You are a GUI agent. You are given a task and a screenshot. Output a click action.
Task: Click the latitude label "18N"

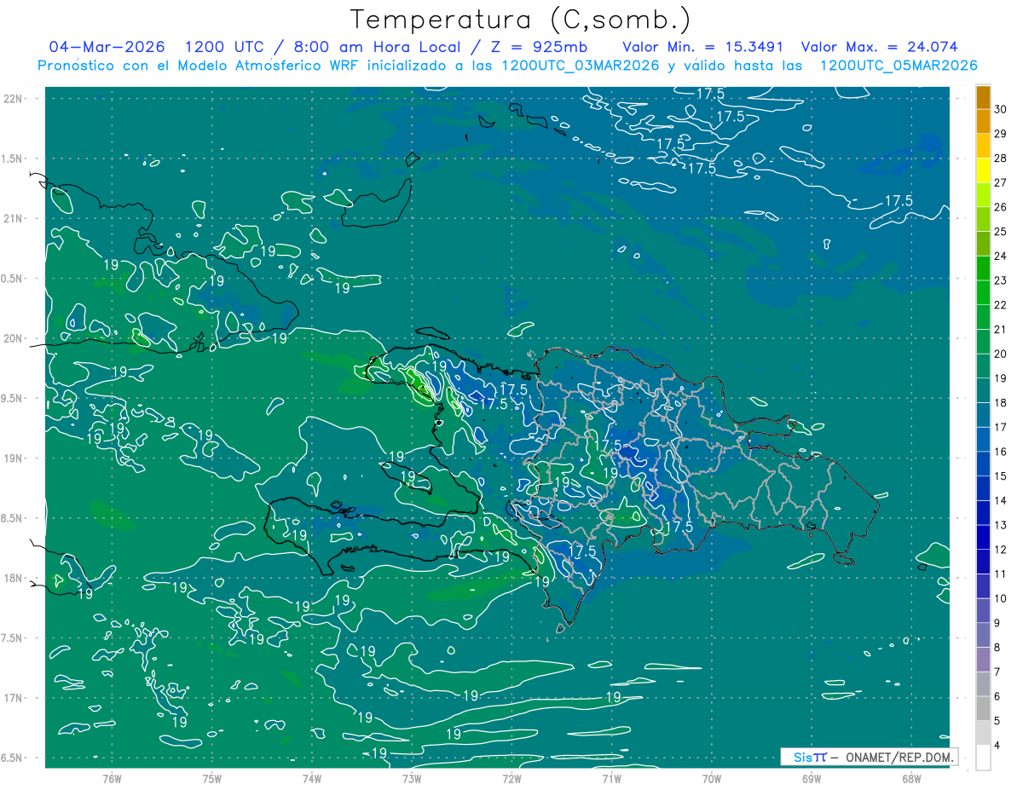(13, 579)
